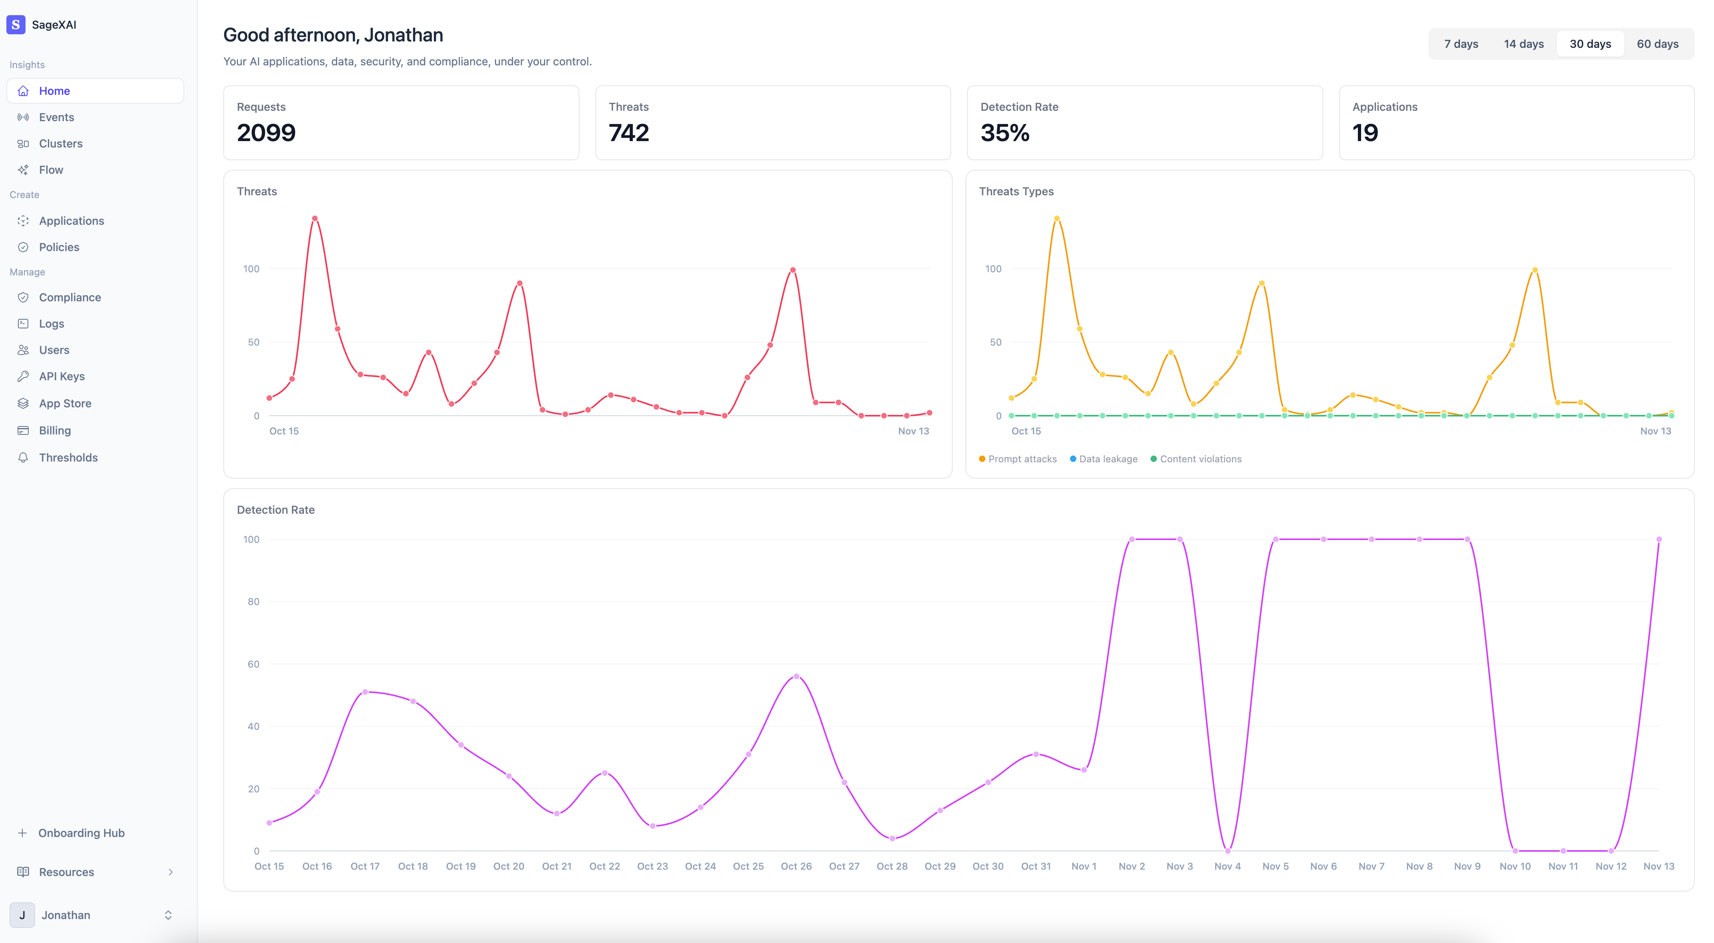The image size is (1714, 943).
Task: Open the Jonathan account switcher
Action: coord(167,915)
